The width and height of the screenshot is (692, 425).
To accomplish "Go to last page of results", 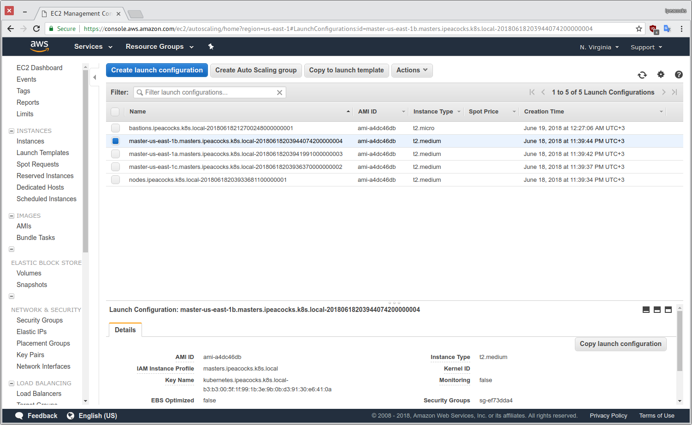I will click(674, 92).
